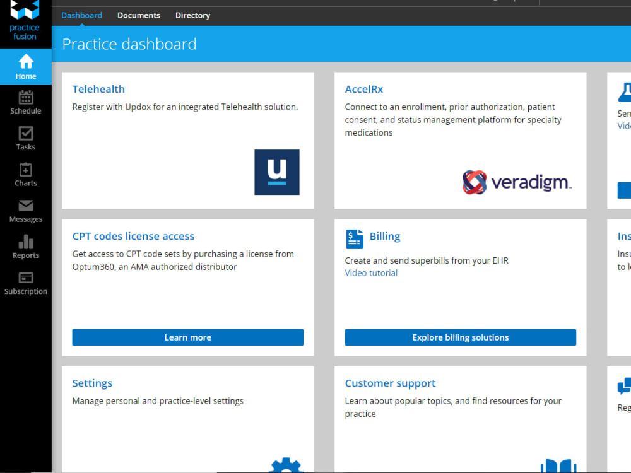631x473 pixels.
Task: Click the lab flask icon card
Action: pyautogui.click(x=625, y=93)
